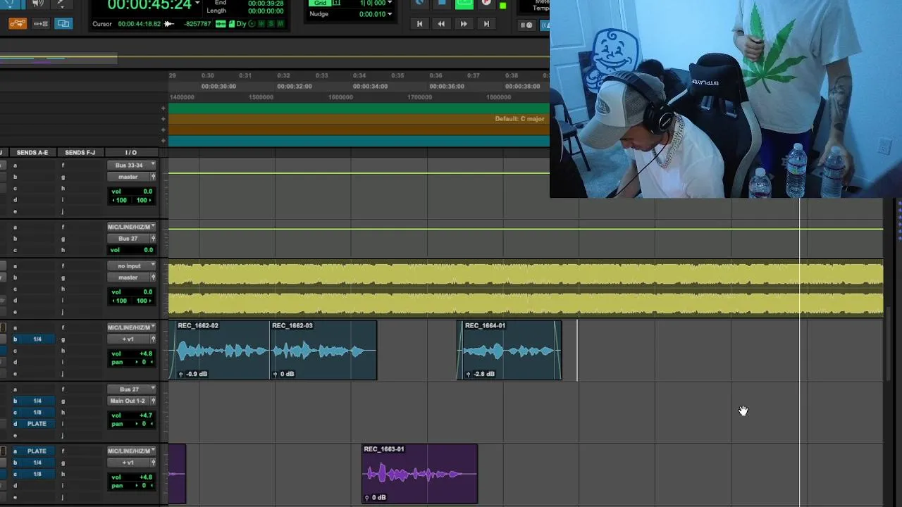The width and height of the screenshot is (902, 507).
Task: Click the vertical scrollbar at the right edge
Action: point(888,345)
